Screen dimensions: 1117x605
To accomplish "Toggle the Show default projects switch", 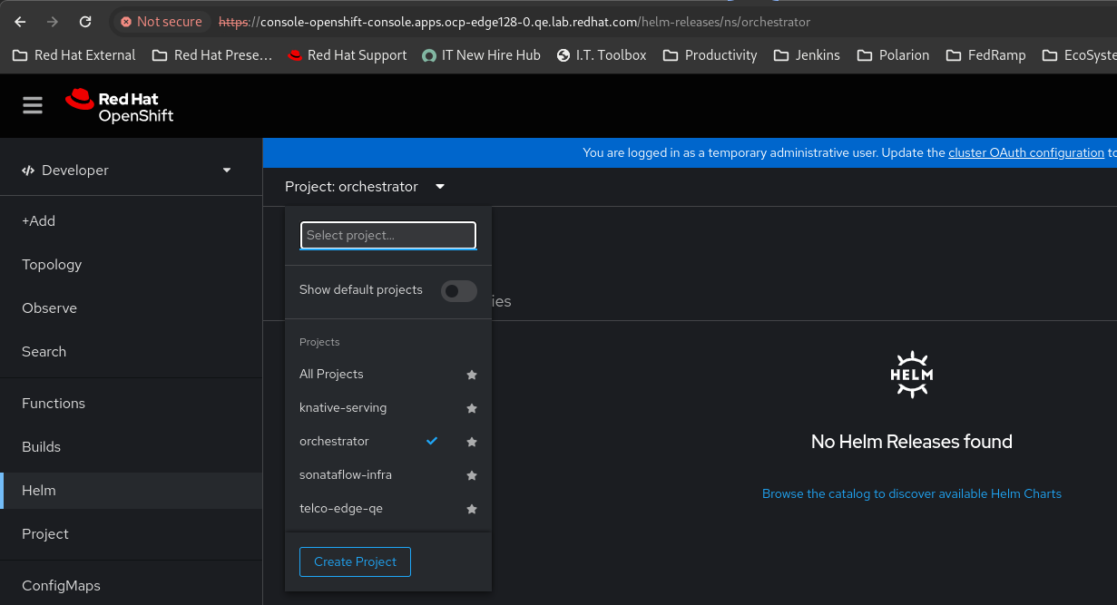I will tap(458, 290).
